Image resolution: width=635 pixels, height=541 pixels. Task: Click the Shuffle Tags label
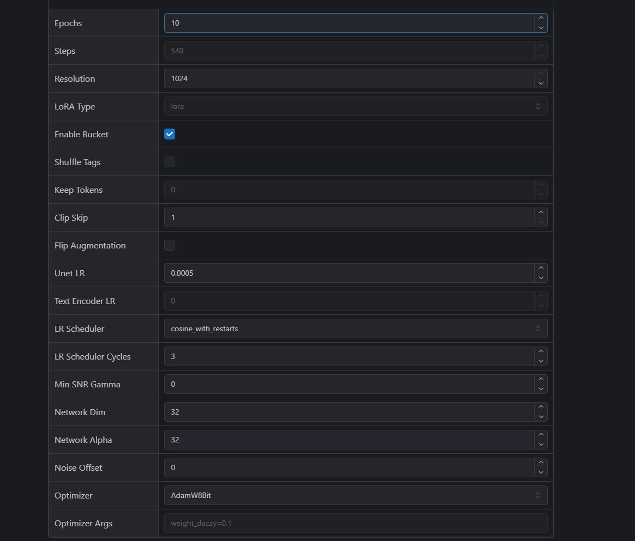click(77, 162)
